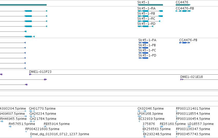Click the EC32939.5prime EST label
This screenshot has height=138, width=218.
151,119
